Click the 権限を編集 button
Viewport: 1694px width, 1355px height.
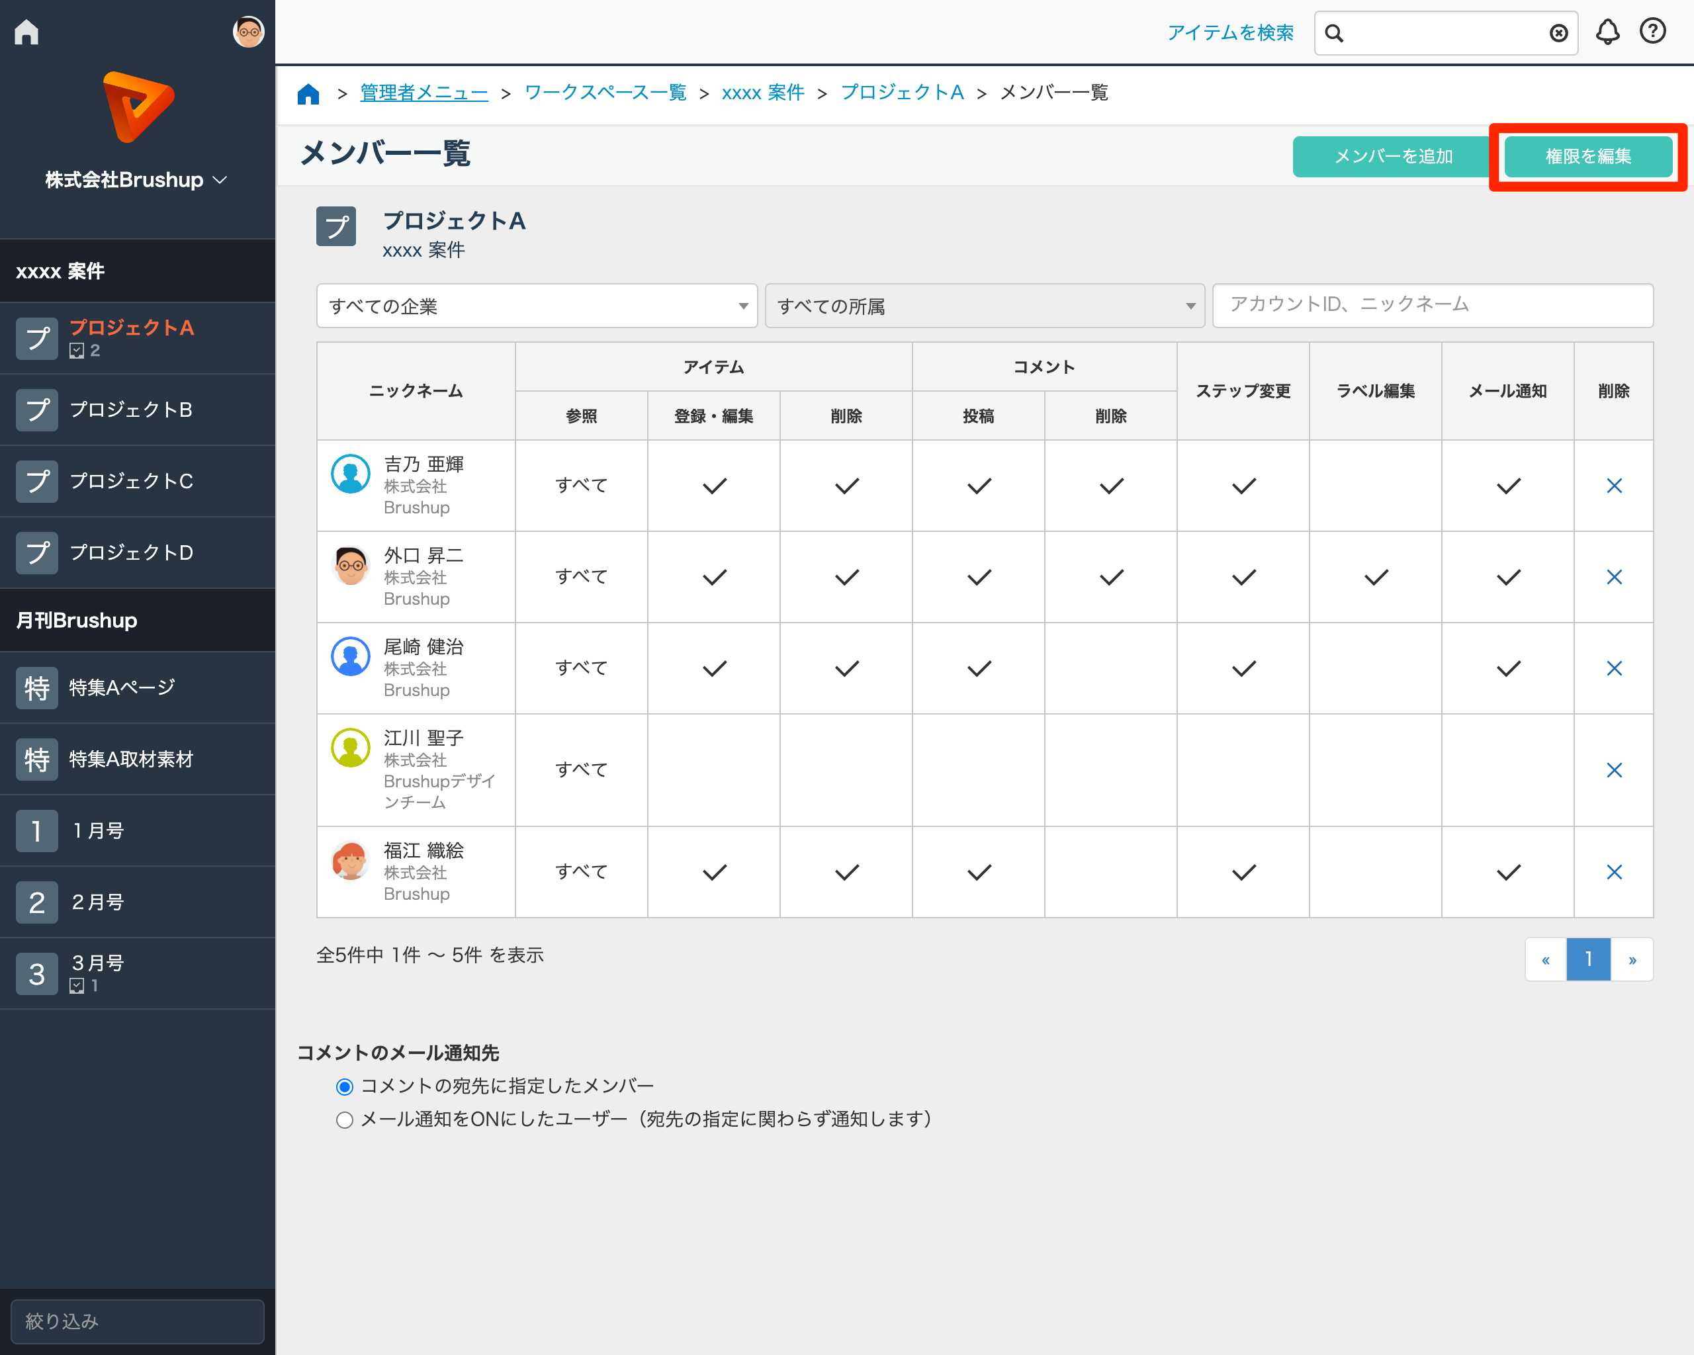click(1587, 156)
